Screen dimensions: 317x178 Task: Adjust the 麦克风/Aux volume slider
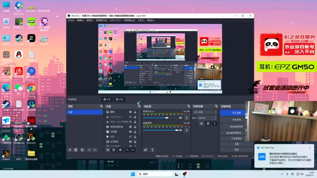160,118
